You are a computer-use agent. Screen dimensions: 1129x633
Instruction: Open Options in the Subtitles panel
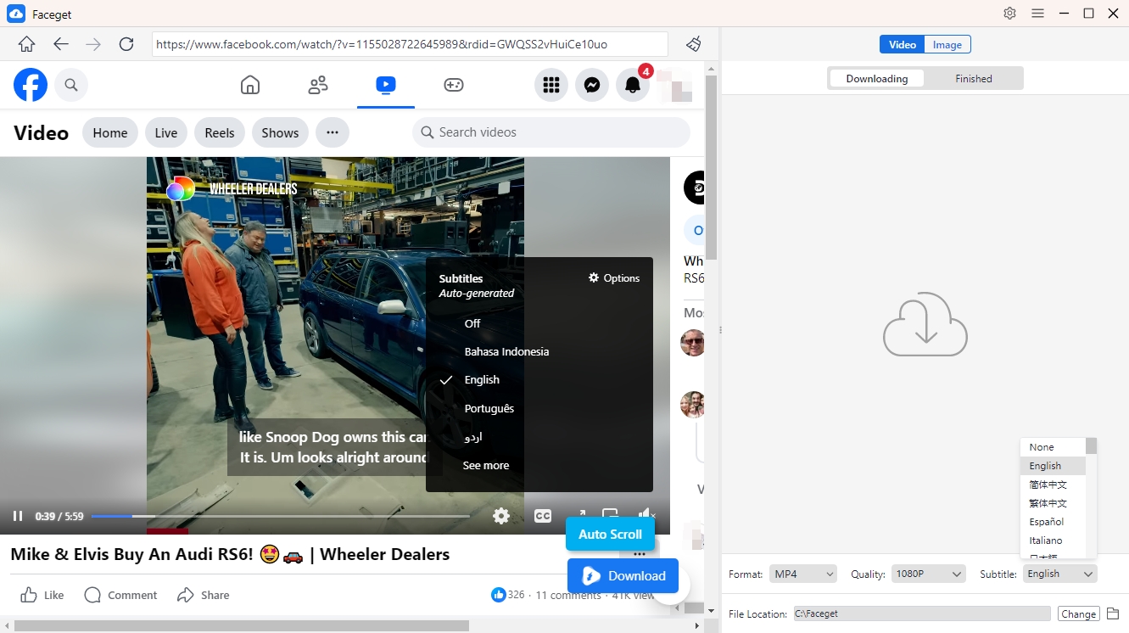614,277
